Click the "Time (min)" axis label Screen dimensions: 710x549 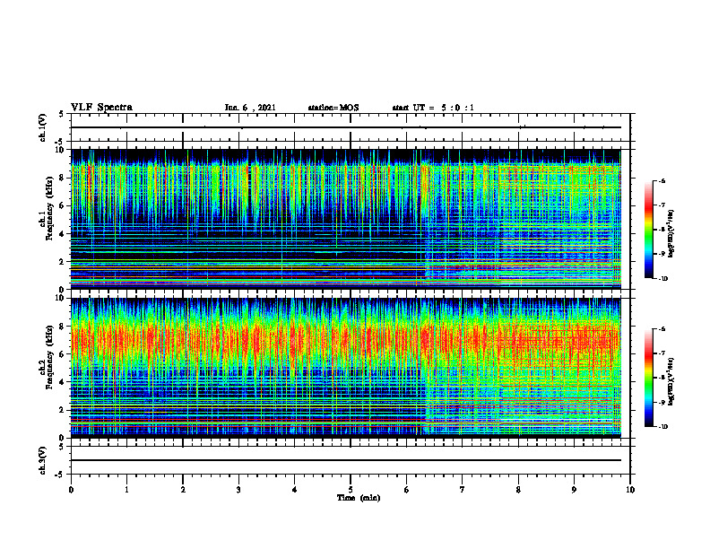(359, 498)
